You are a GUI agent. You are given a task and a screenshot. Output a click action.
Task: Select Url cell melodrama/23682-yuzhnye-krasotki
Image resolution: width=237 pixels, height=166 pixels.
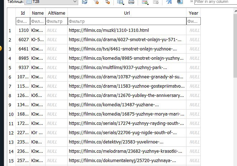click(x=127, y=151)
